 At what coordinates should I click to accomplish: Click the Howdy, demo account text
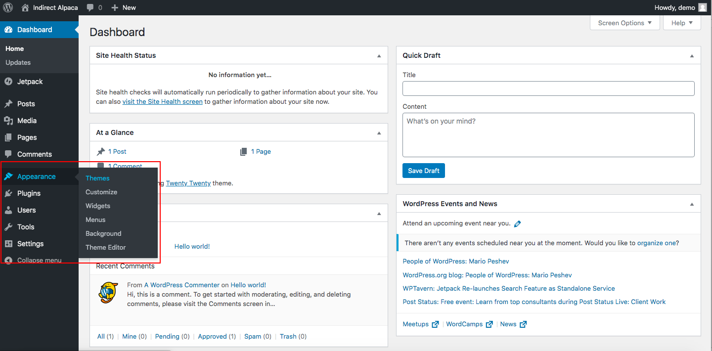pos(674,7)
